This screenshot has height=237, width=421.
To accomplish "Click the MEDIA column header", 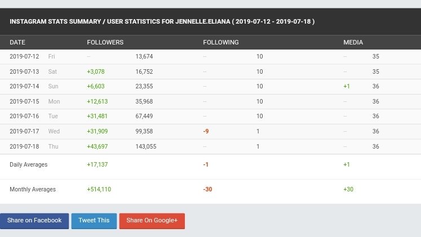I will coord(353,42).
